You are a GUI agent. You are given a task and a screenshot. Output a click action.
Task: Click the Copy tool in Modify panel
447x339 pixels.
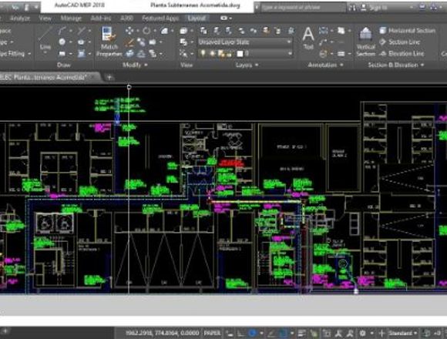click(141, 42)
